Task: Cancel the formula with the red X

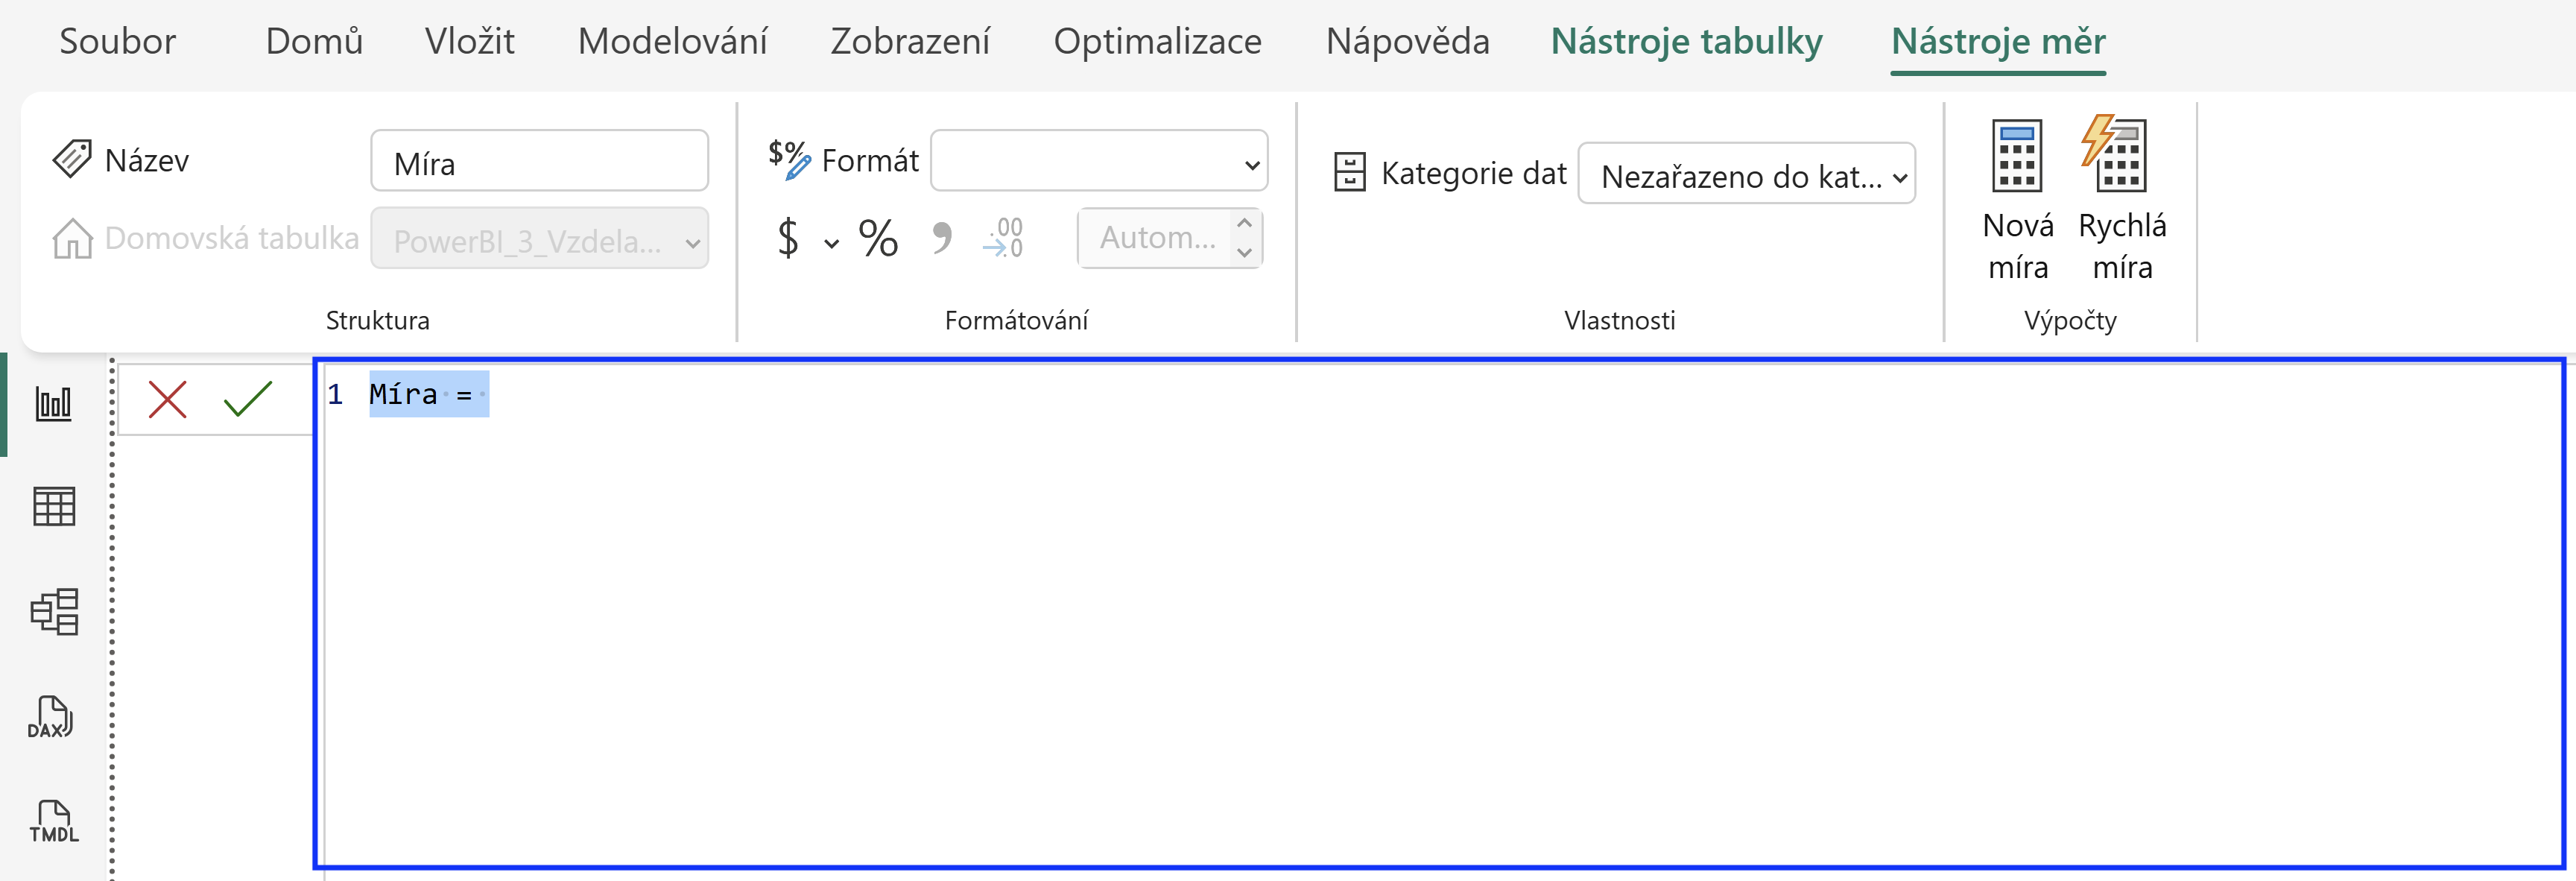Action: click(x=167, y=399)
